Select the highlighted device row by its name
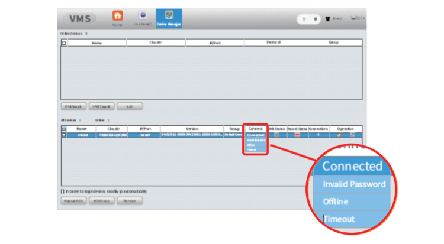 coord(82,135)
